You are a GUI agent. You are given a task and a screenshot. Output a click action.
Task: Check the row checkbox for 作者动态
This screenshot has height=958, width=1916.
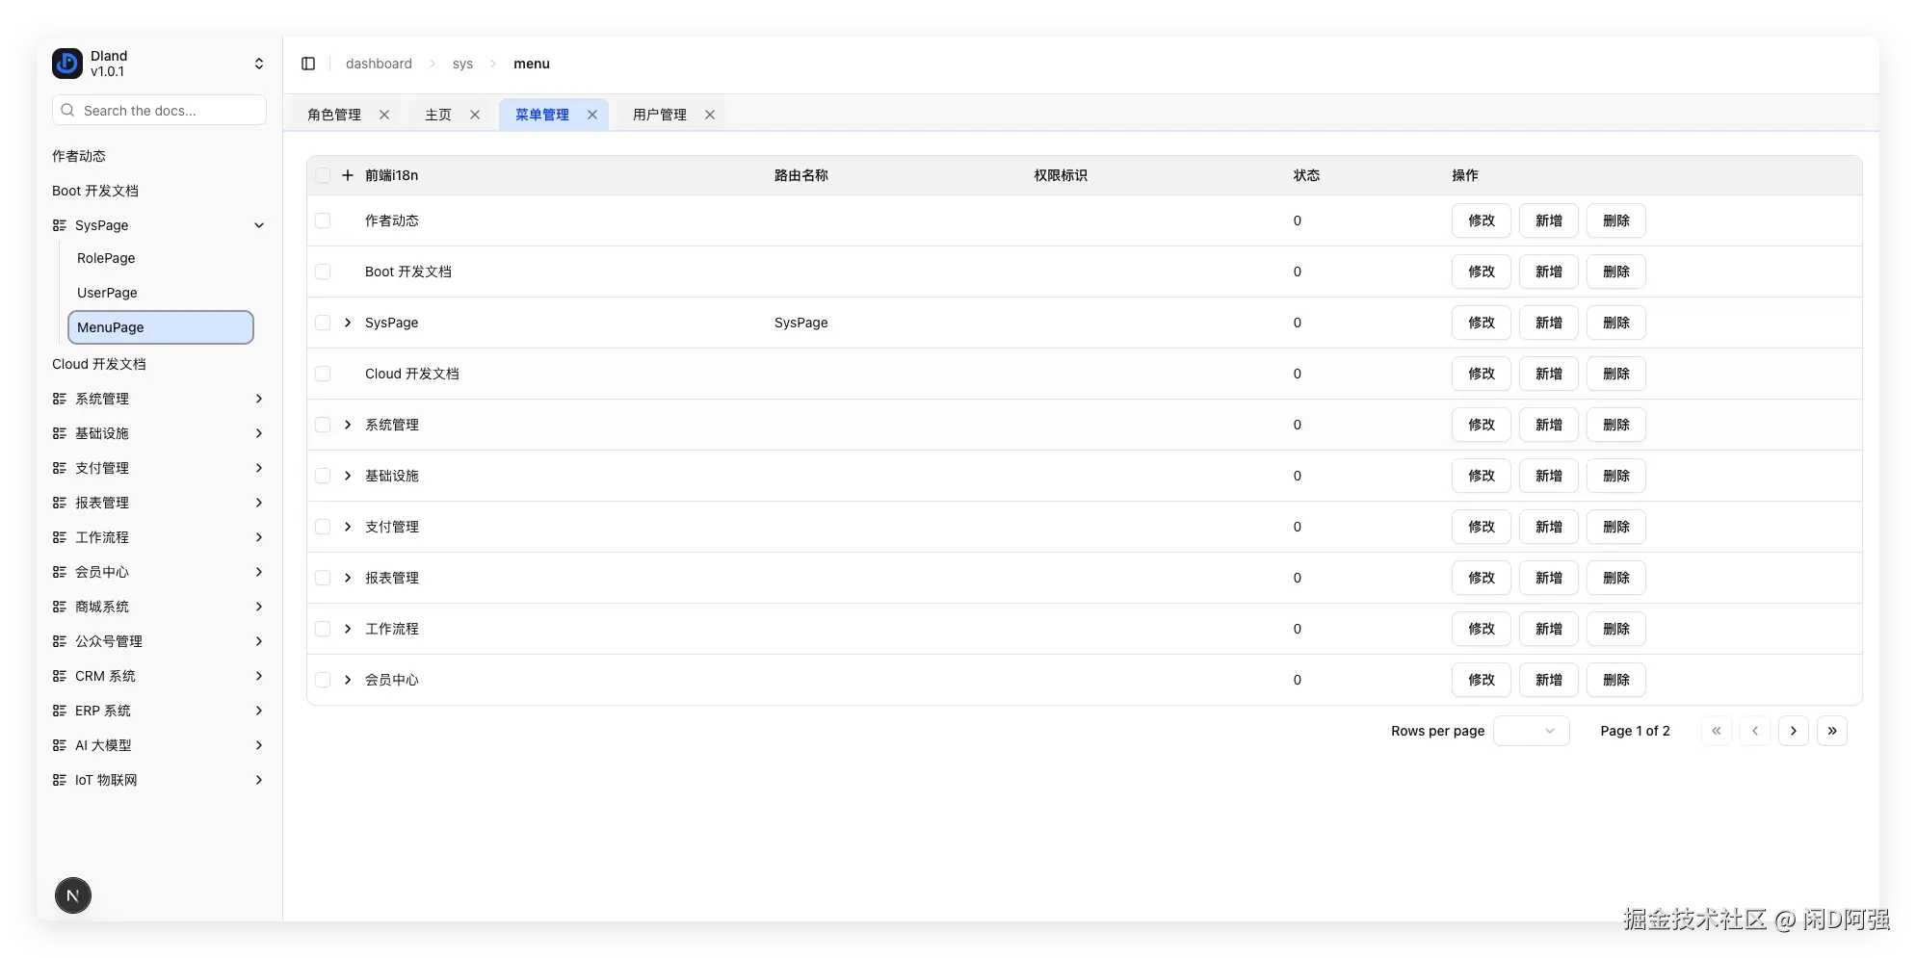[323, 220]
